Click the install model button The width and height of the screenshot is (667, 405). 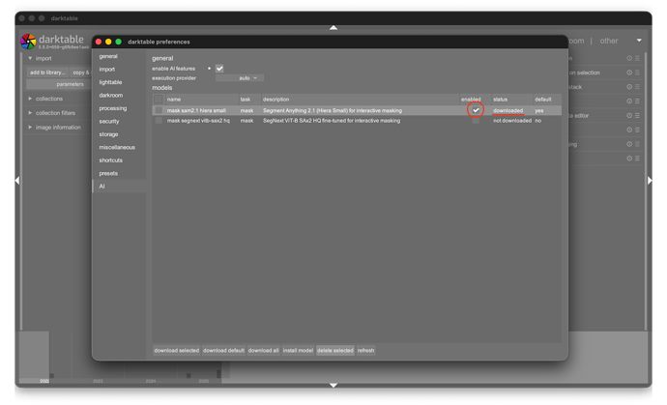(x=298, y=351)
